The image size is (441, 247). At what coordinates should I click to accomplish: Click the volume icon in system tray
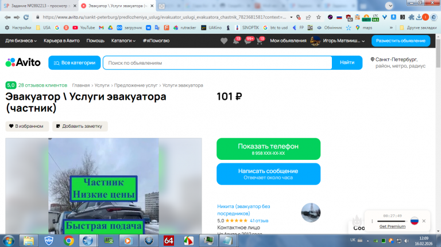point(407,241)
